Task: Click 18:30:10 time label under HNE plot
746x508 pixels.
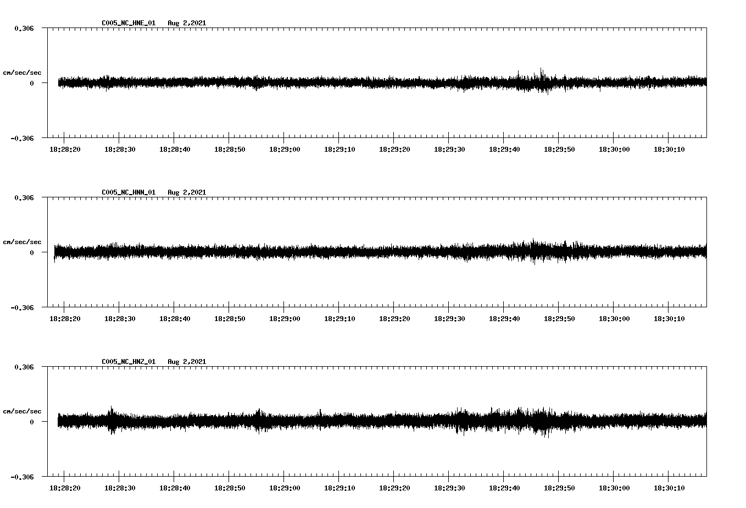Action: [669, 149]
